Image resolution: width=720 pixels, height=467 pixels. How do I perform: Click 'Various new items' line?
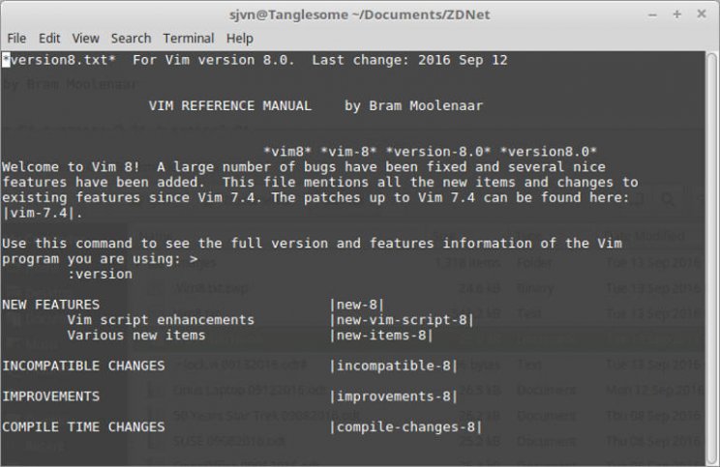(x=135, y=336)
